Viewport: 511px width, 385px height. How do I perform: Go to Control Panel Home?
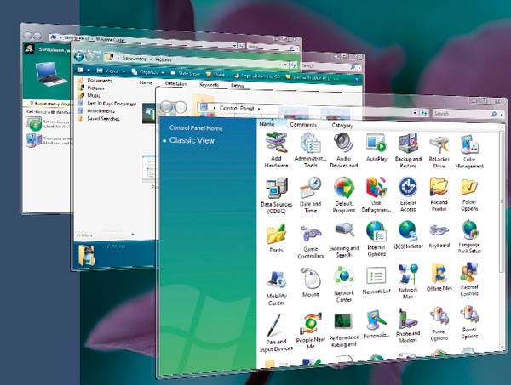pyautogui.click(x=196, y=128)
